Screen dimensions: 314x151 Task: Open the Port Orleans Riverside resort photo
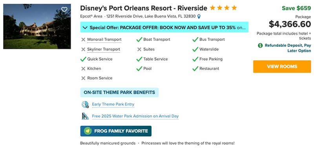tap(37, 26)
